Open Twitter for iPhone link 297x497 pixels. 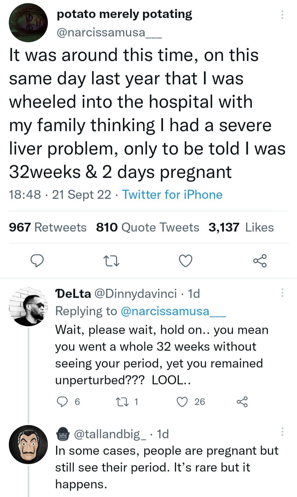click(172, 195)
